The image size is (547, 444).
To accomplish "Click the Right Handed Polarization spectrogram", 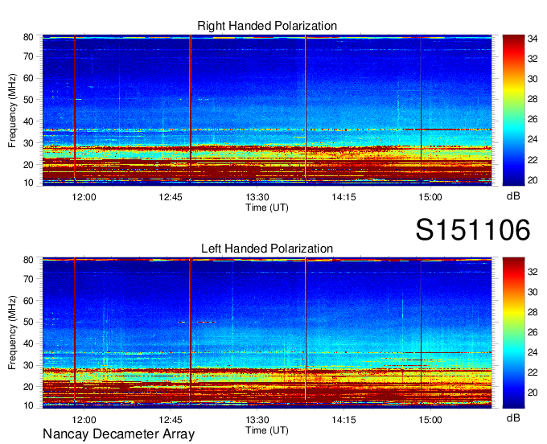I will click(267, 110).
